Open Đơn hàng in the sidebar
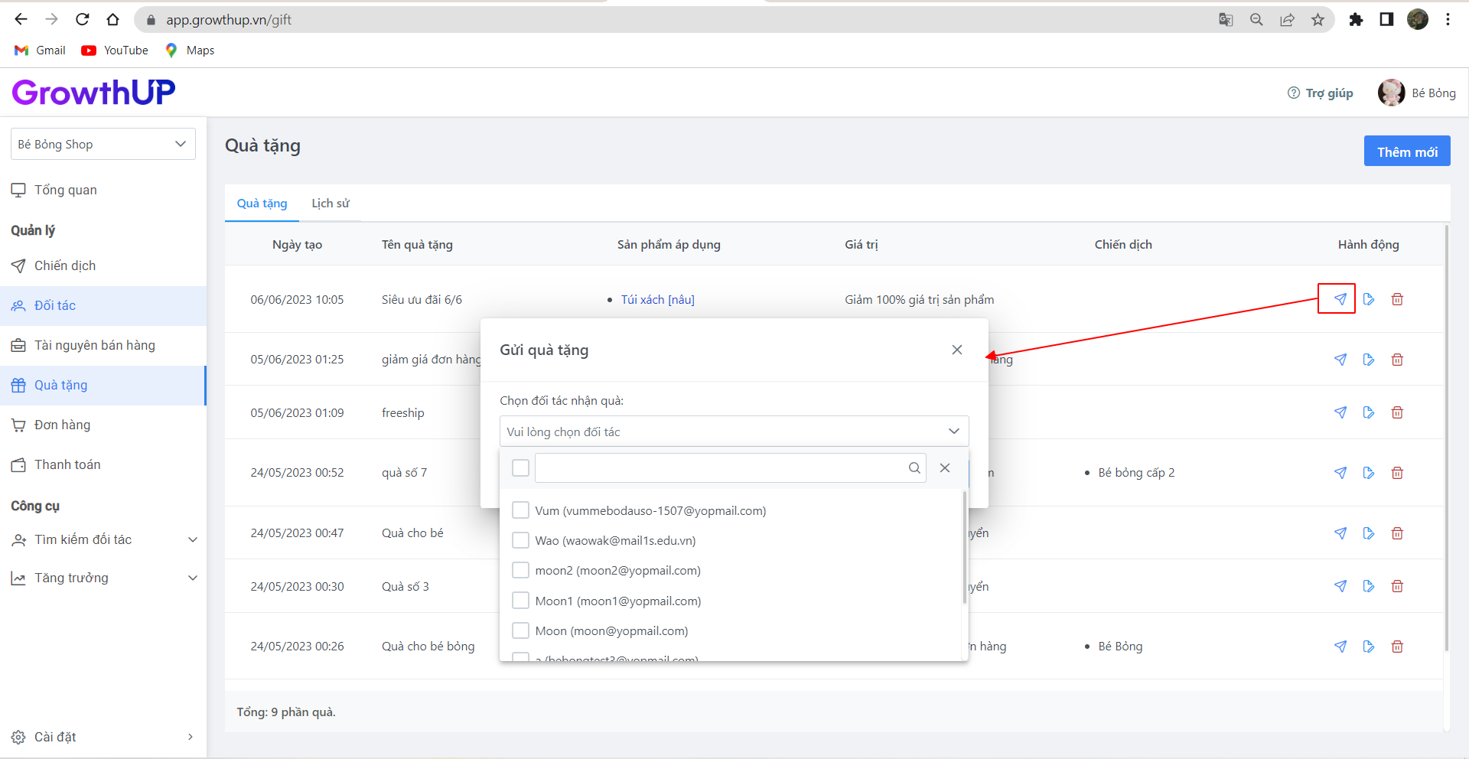Viewport: 1469px width, 759px height. [62, 425]
